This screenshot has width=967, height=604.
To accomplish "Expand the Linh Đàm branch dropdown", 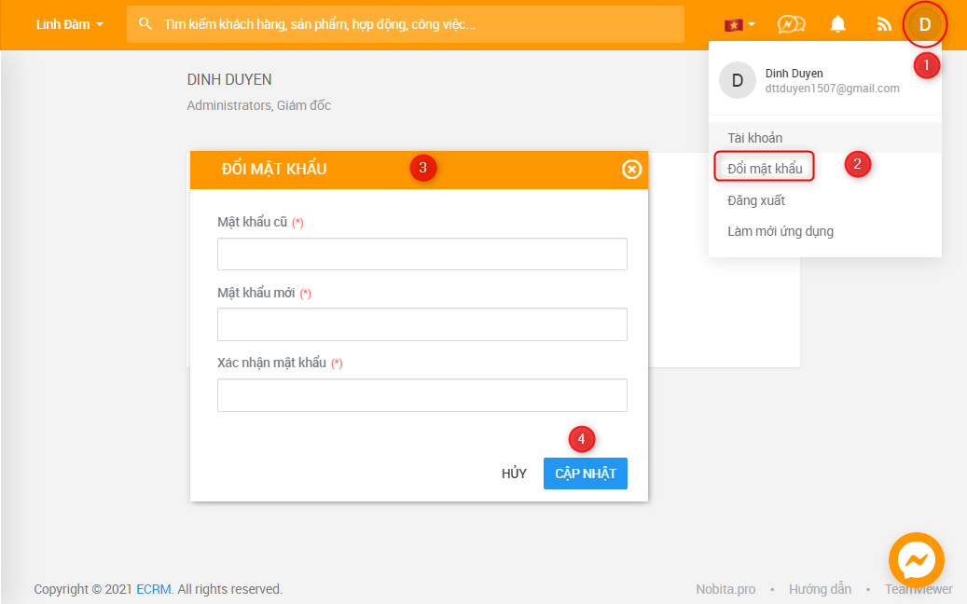I will (x=69, y=24).
